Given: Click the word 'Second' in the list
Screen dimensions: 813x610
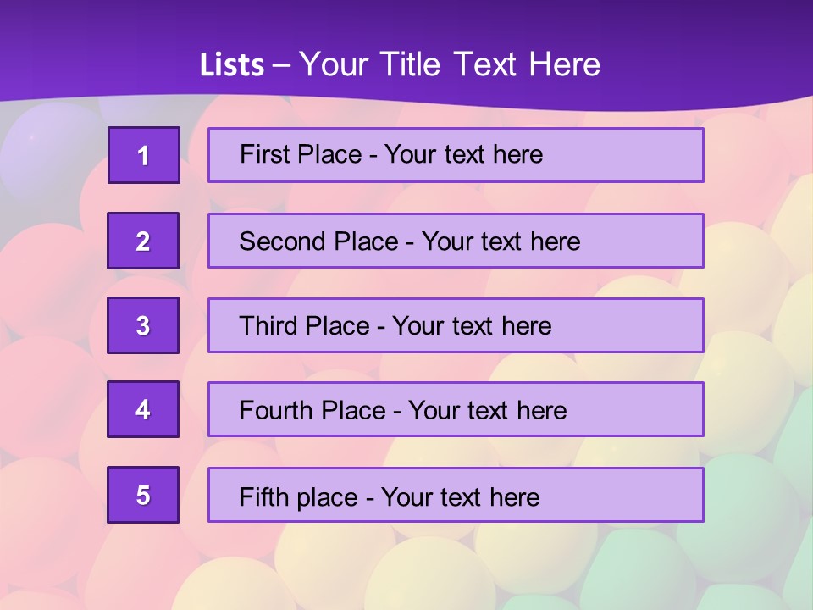Looking at the screenshot, I should (x=282, y=241).
